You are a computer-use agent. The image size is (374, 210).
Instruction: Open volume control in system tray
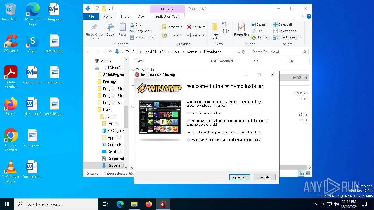[x=336, y=204]
